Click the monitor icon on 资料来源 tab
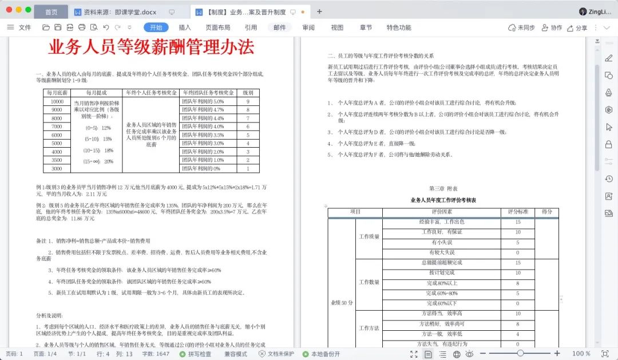 [x=172, y=12]
